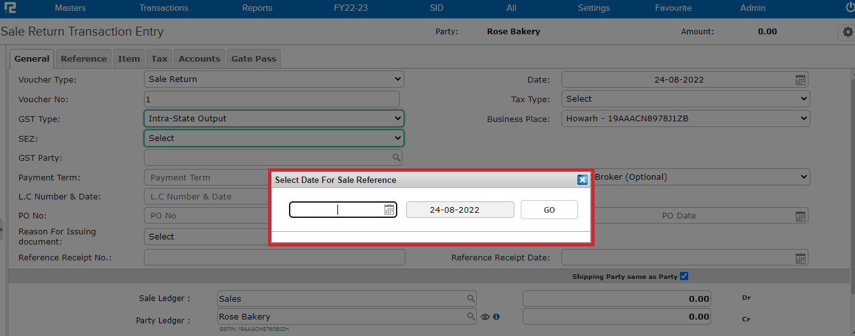Open calendar for PO Date field

point(800,216)
